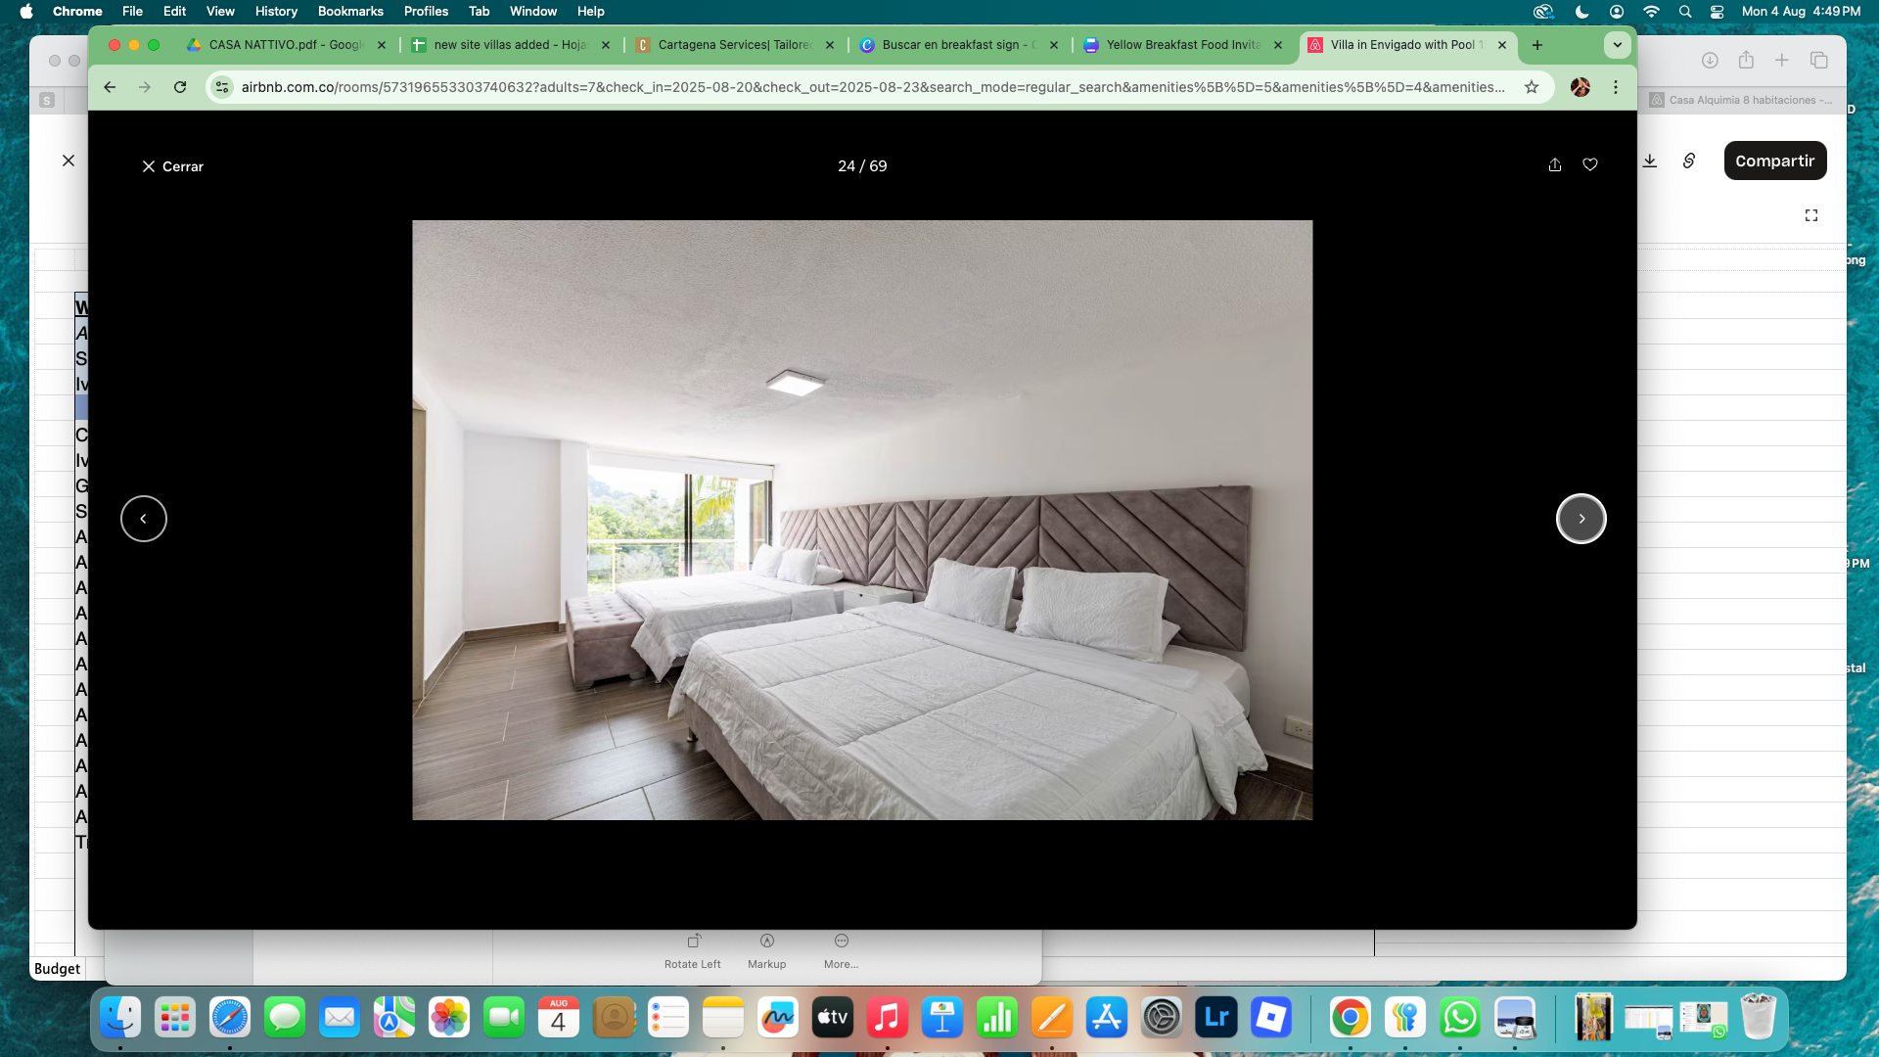The height and width of the screenshot is (1057, 1879).
Task: Click the site information icon in address bar
Action: pyautogui.click(x=222, y=87)
